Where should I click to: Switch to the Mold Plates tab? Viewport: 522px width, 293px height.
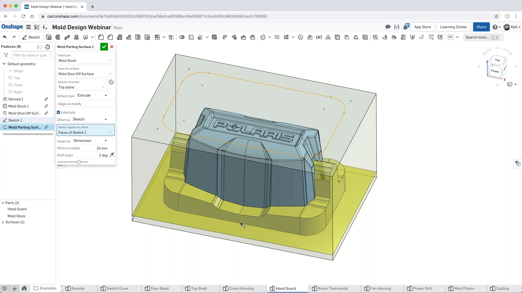point(464,288)
